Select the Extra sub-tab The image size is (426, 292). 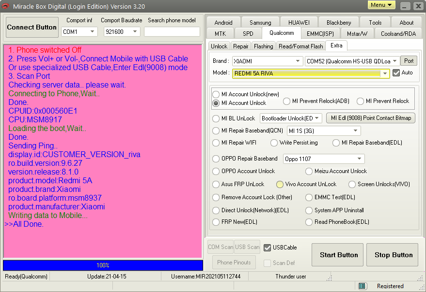point(336,45)
